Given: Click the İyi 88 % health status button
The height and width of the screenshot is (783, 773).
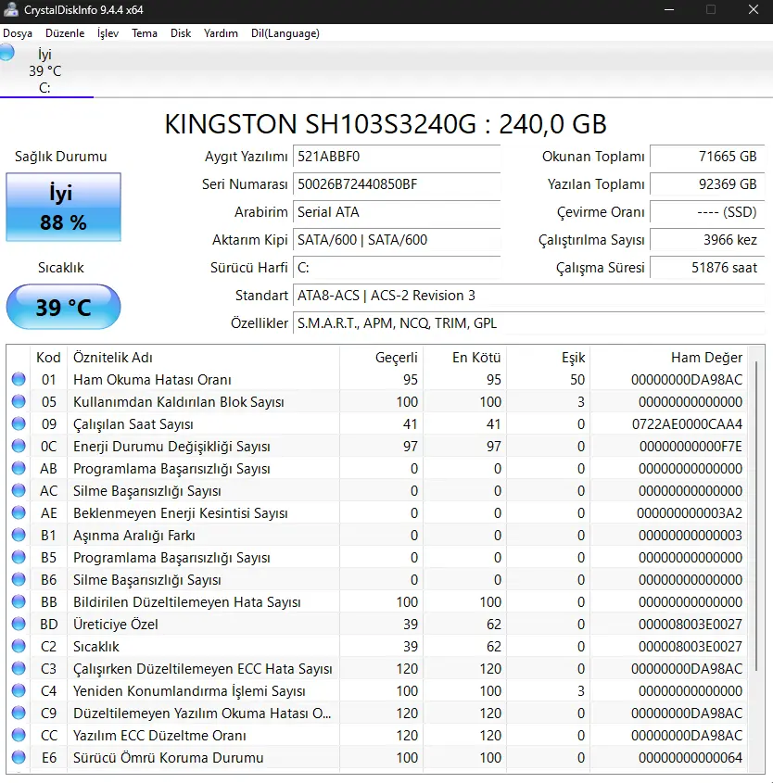Looking at the screenshot, I should pos(63,208).
